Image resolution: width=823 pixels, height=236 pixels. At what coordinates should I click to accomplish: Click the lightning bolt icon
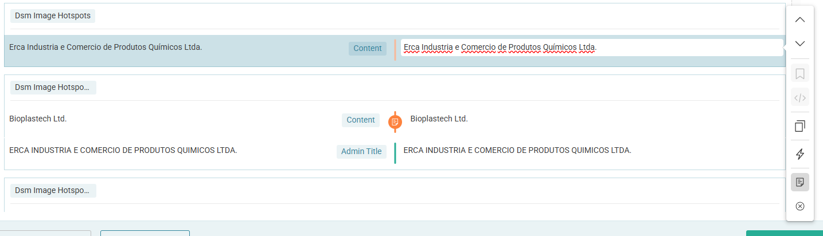[800, 154]
